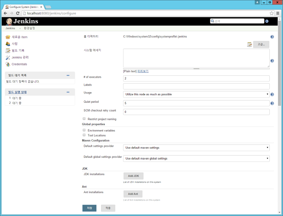The image size is (283, 216).
Task: Open help for home directory field
Action: click(272, 37)
